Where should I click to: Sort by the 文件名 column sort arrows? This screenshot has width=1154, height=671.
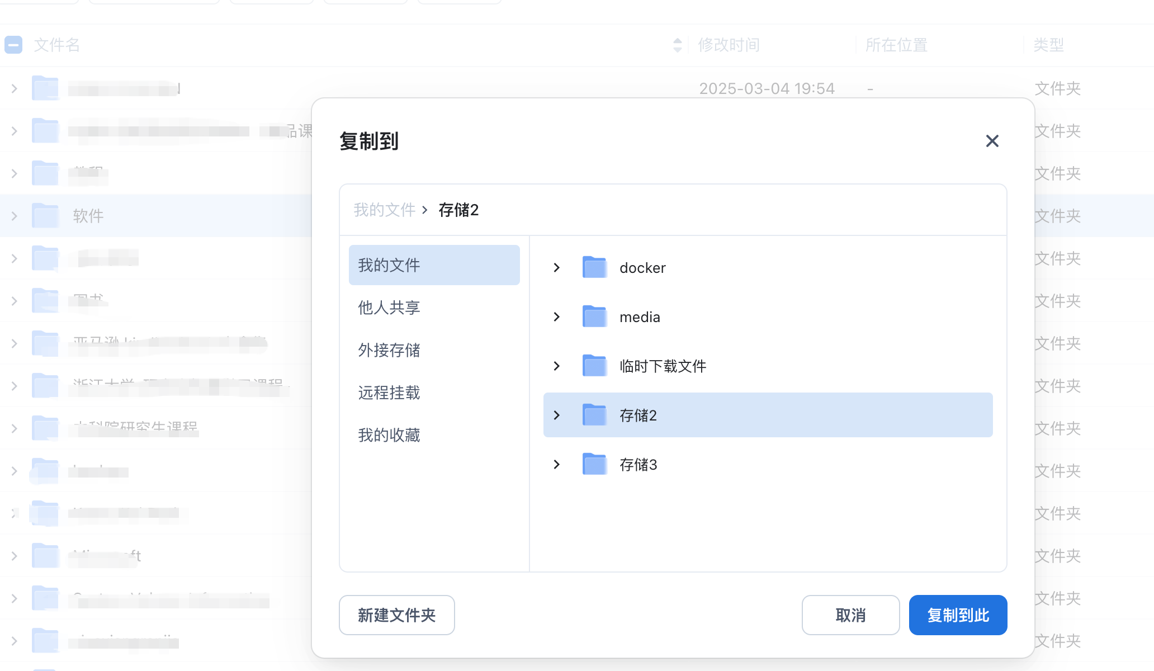[677, 45]
